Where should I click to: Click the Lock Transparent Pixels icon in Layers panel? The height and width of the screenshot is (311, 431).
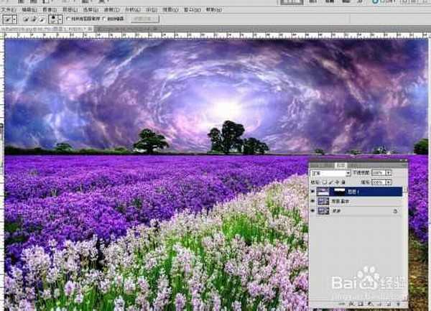pos(325,182)
